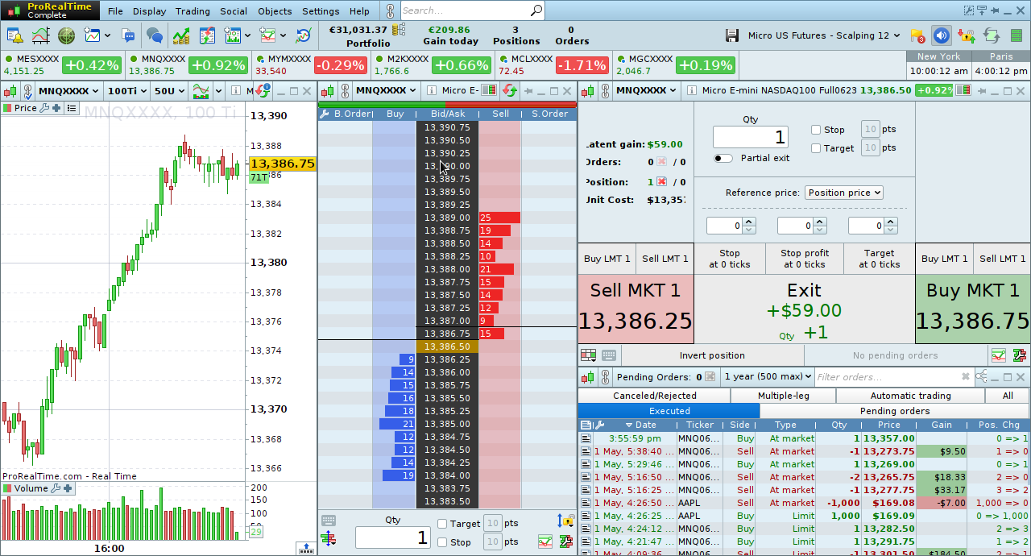The height and width of the screenshot is (556, 1031).
Task: Expand the arrow next to indicators icon
Action: tap(218, 91)
